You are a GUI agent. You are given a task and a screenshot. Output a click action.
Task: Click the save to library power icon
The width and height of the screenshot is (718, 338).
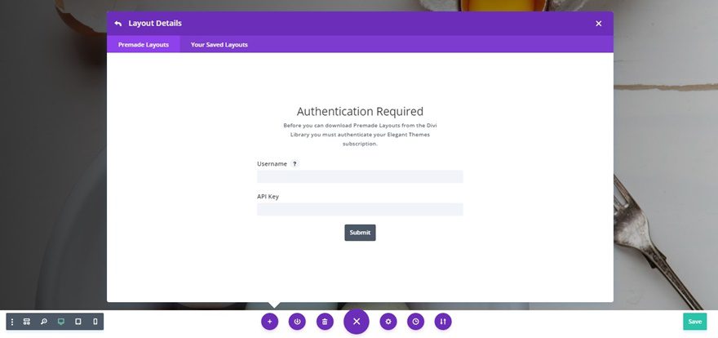[x=297, y=322]
